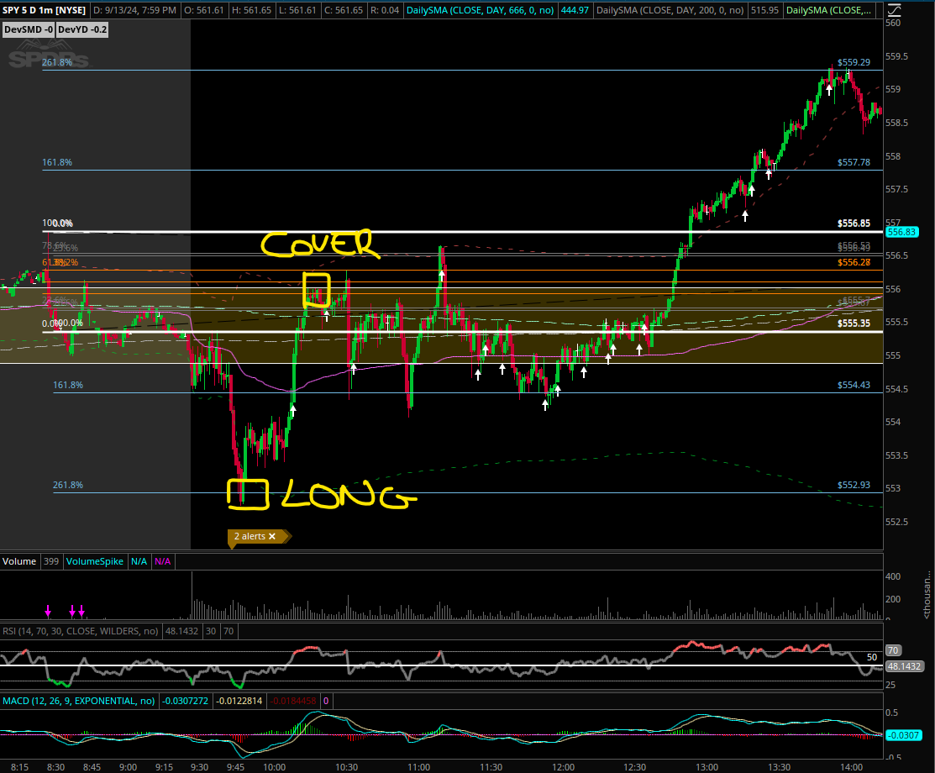The width and height of the screenshot is (935, 773).
Task: Click the 14:00 time axis label
Action: pyautogui.click(x=851, y=767)
